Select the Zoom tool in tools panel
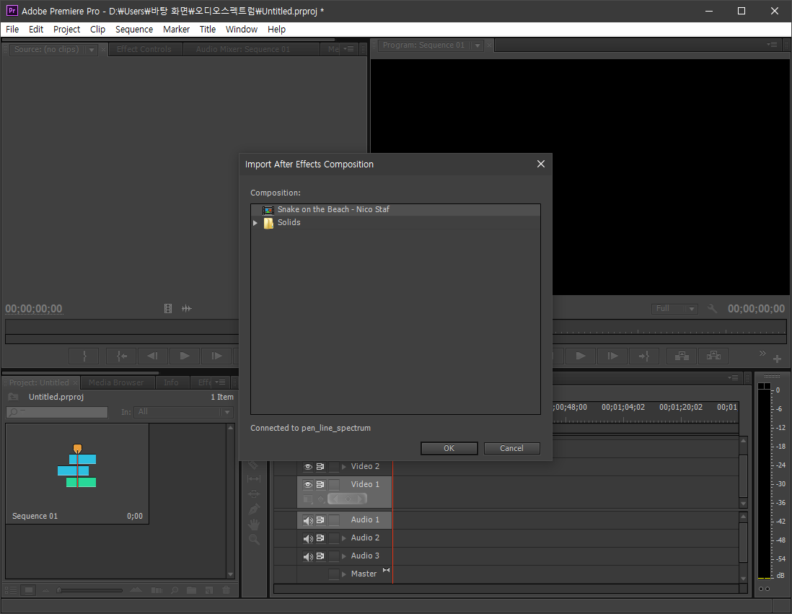Viewport: 792px width, 614px height. click(x=254, y=540)
